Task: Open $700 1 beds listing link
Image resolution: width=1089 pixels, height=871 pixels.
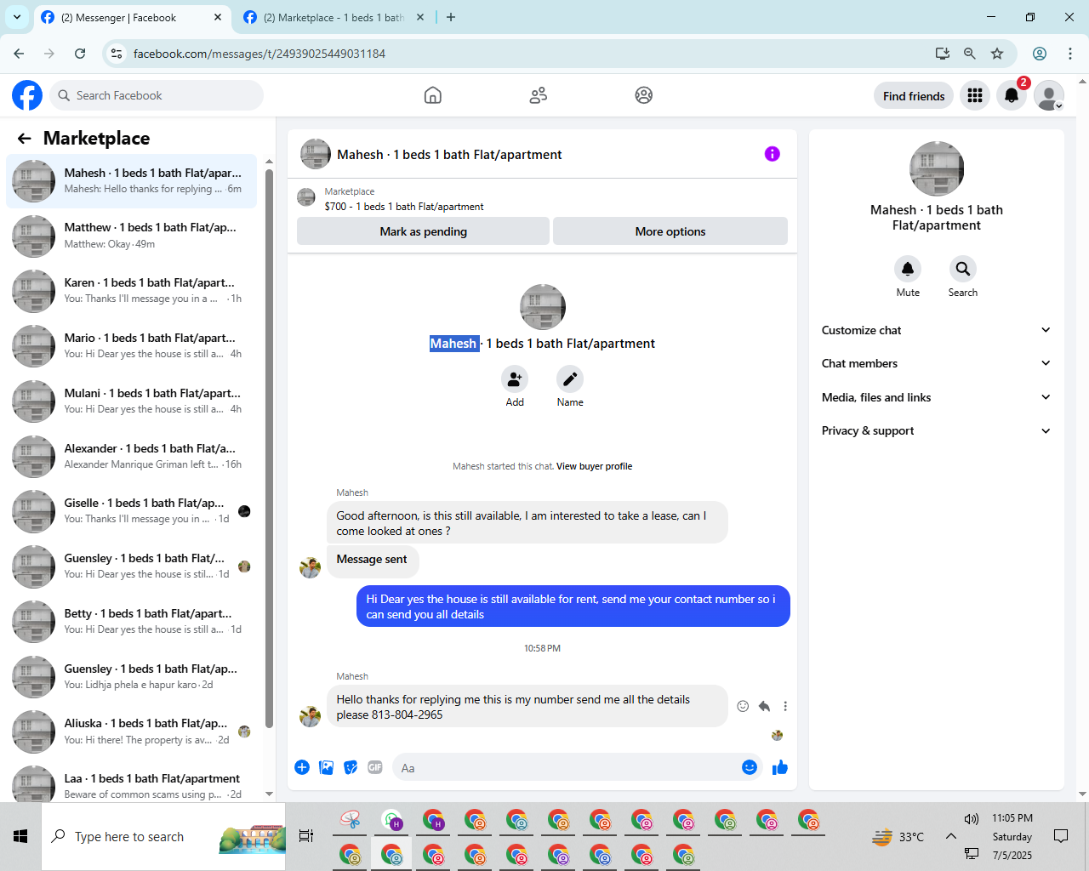Action: (x=404, y=207)
